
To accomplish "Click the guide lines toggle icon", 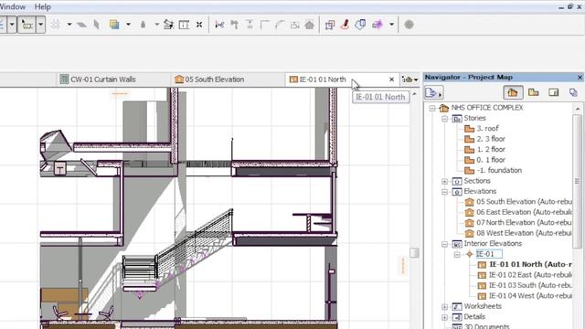I will (56, 25).
